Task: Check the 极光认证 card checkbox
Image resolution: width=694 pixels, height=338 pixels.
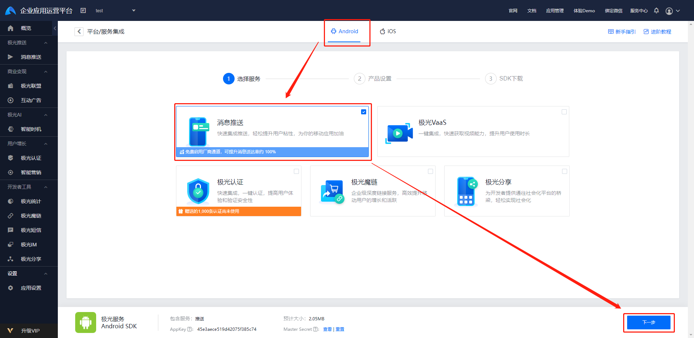Action: point(296,171)
